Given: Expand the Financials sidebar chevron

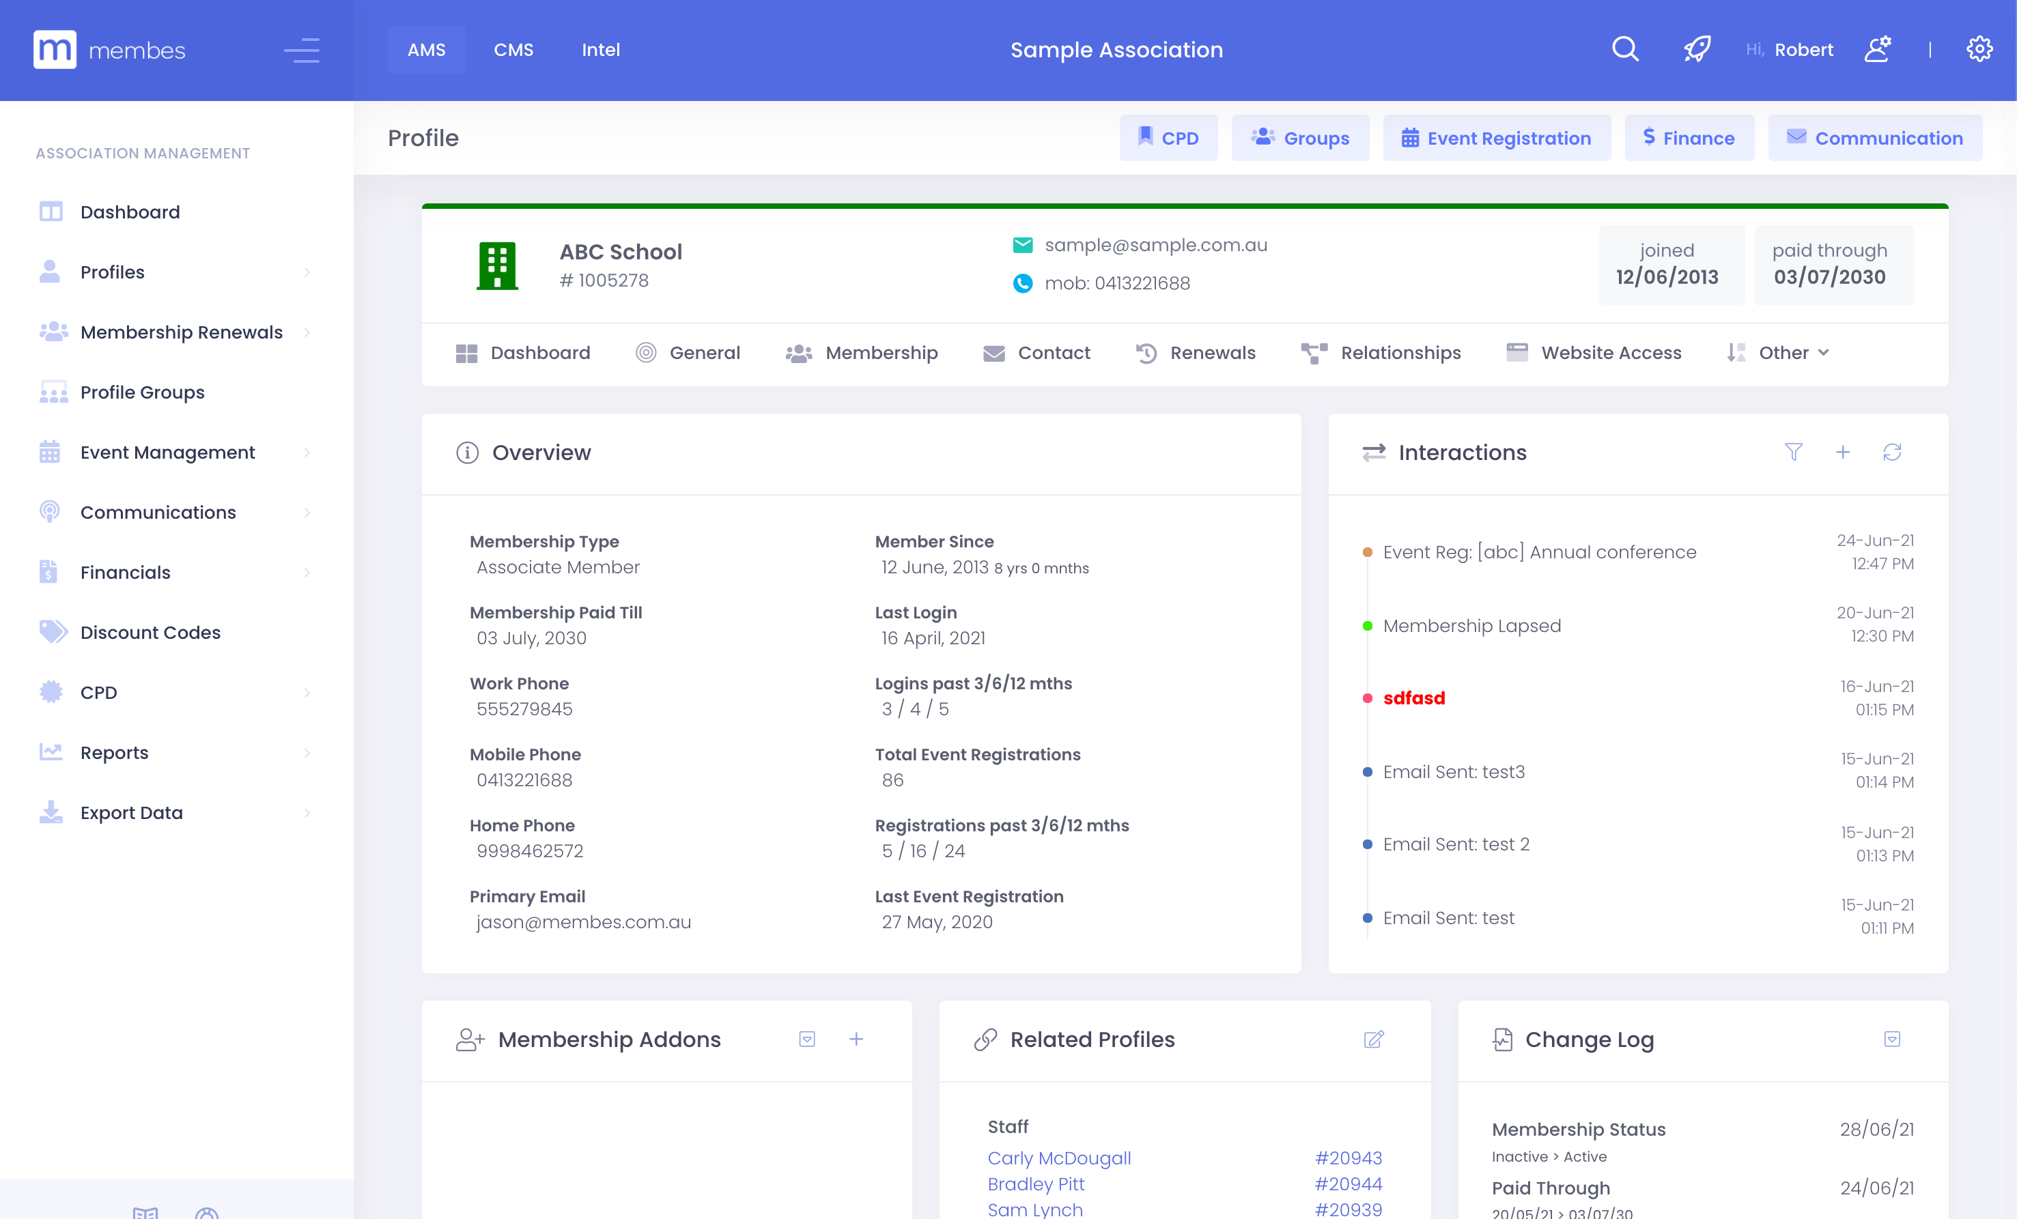Looking at the screenshot, I should pyautogui.click(x=307, y=573).
